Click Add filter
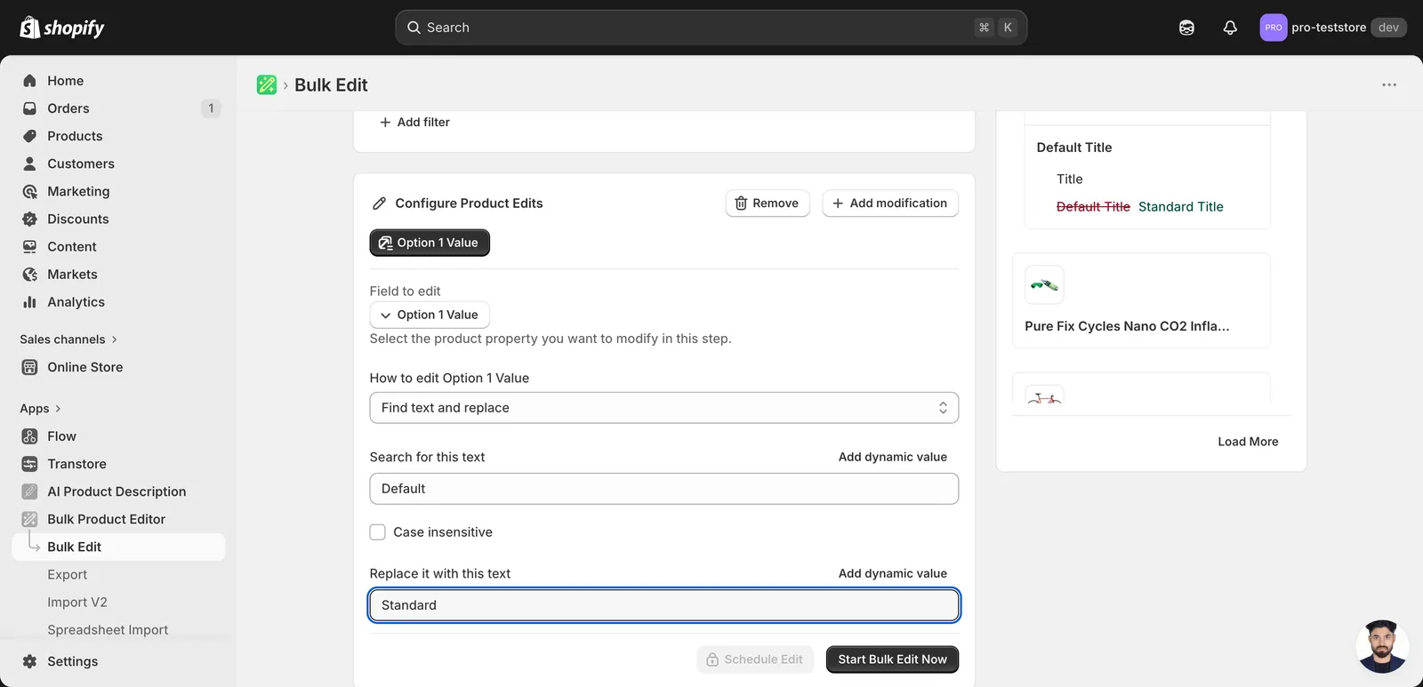This screenshot has height=687, width=1423. [x=414, y=122]
